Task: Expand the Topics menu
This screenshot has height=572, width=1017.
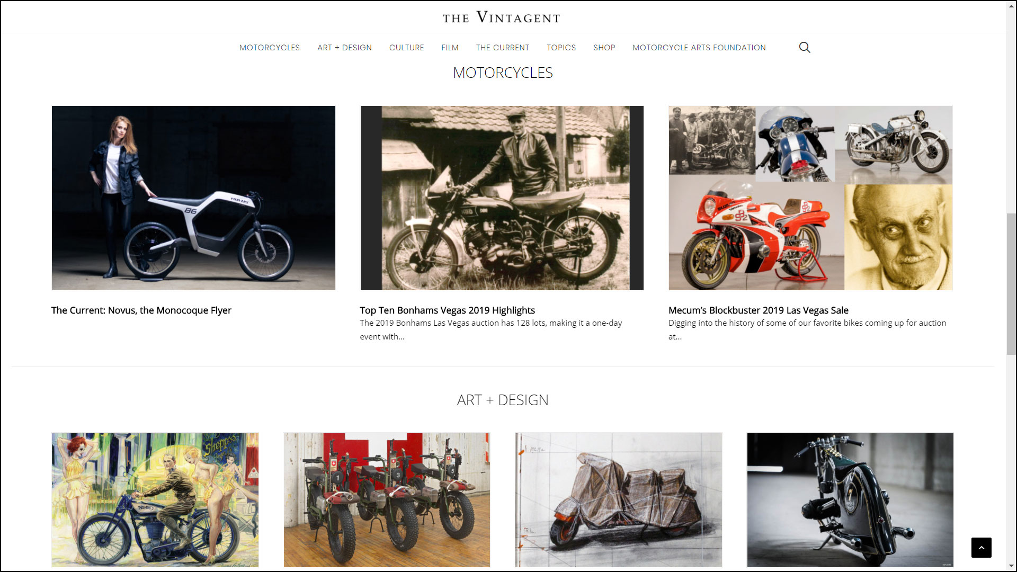Action: 561,48
